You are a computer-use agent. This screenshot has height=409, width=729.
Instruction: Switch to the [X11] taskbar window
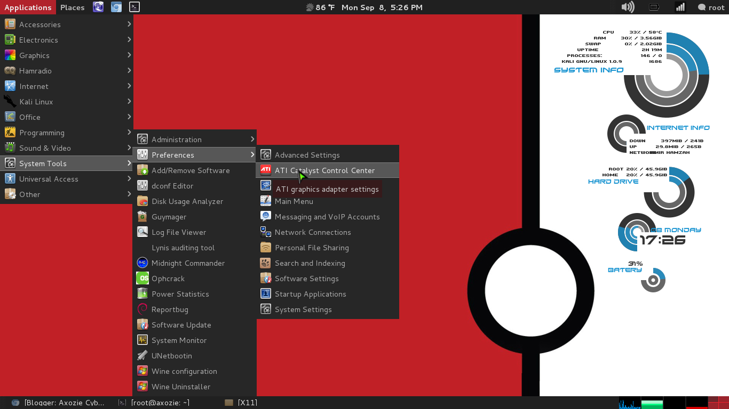click(241, 403)
